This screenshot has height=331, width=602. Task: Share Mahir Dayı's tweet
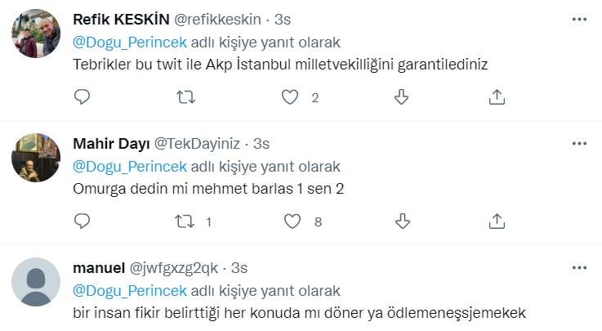point(496,221)
